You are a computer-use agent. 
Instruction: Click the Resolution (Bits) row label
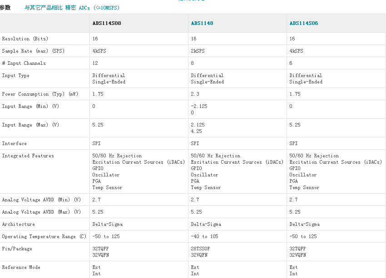(25, 39)
